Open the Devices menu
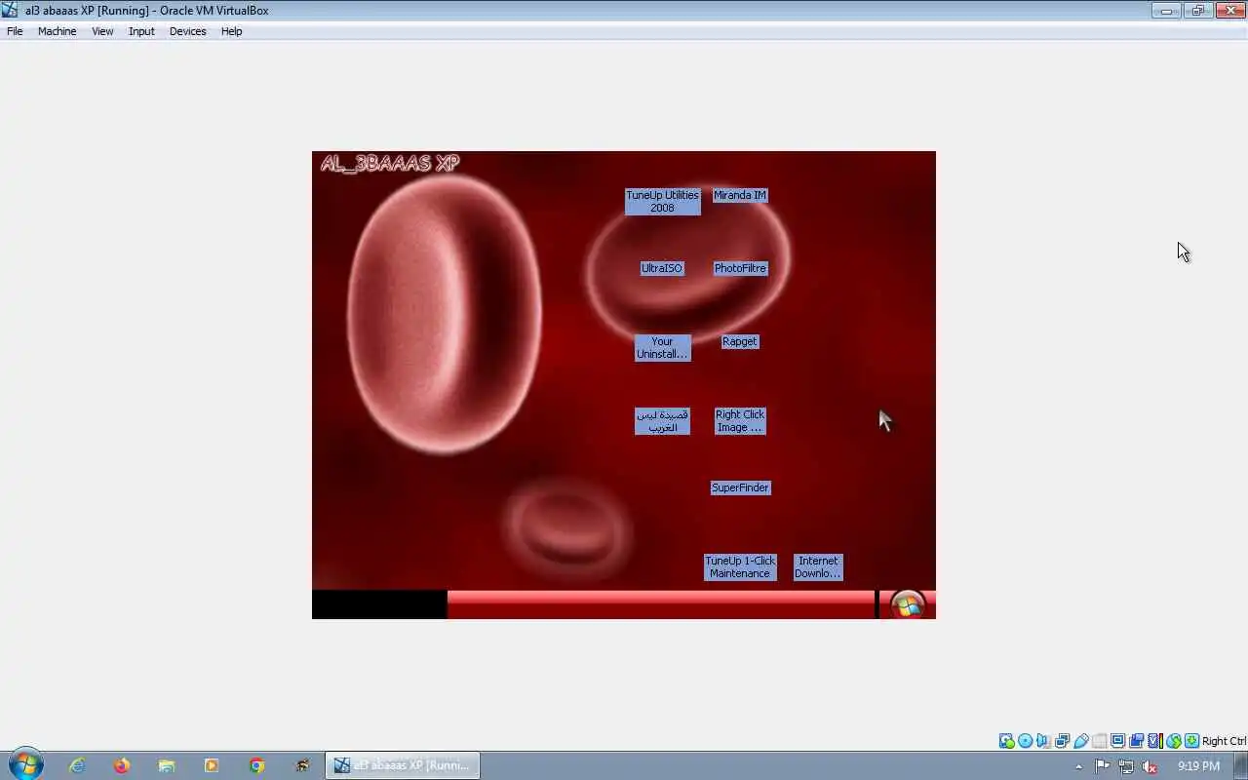This screenshot has height=780, width=1248. 187,31
